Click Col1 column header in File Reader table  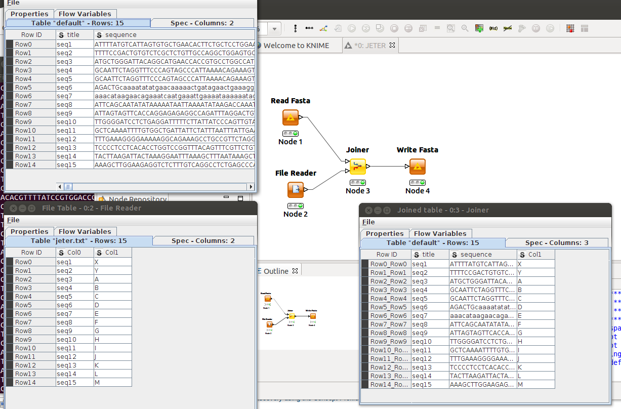pyautogui.click(x=113, y=253)
